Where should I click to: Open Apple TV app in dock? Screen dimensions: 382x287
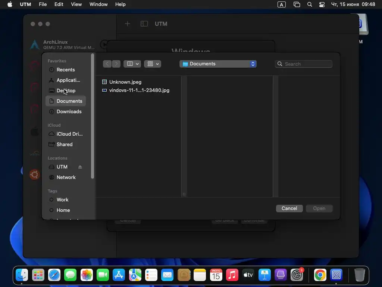[248, 275]
